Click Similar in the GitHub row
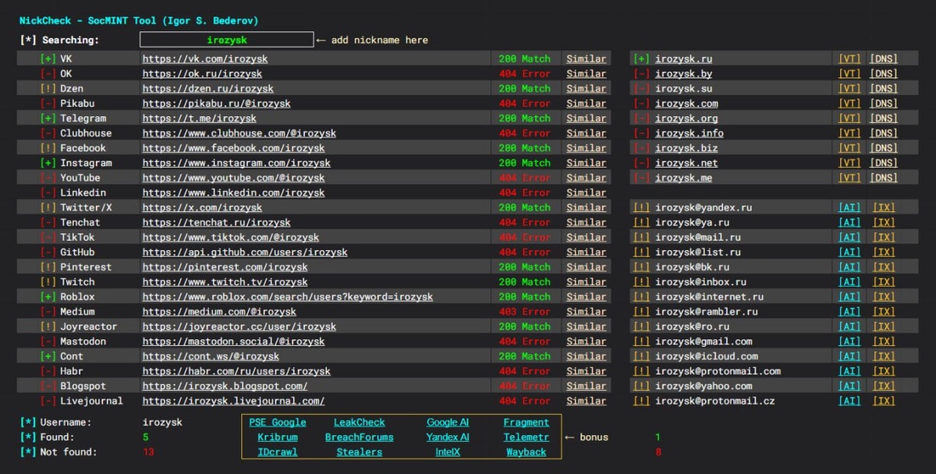The image size is (936, 474). (586, 252)
